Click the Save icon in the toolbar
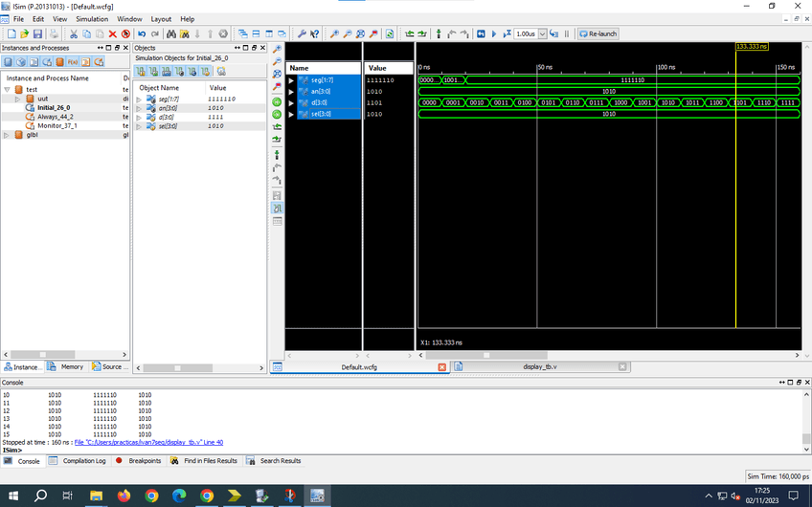The image size is (812, 507). (x=36, y=33)
